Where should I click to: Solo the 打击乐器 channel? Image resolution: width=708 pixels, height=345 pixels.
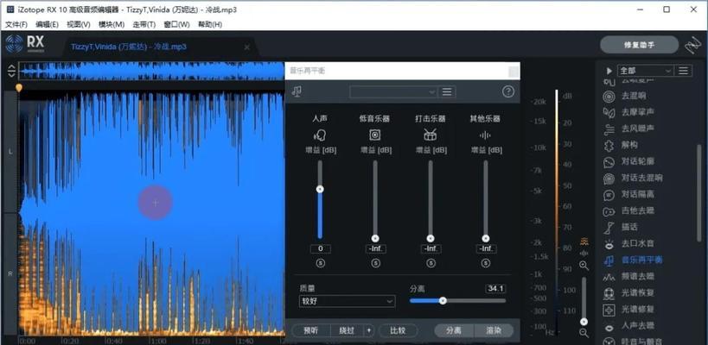point(431,263)
